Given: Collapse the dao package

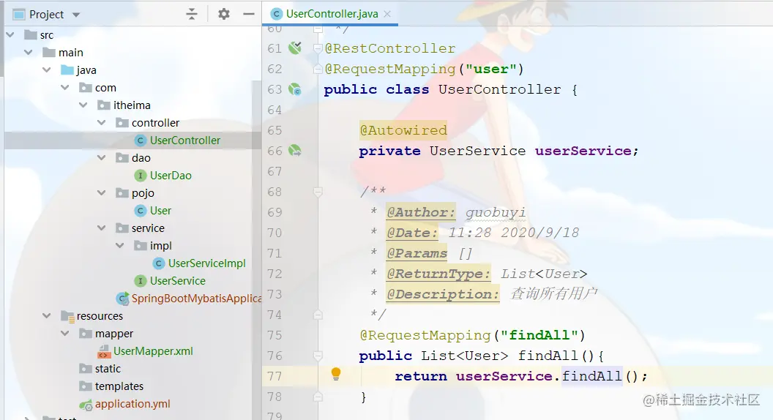Looking at the screenshot, I should [102, 158].
